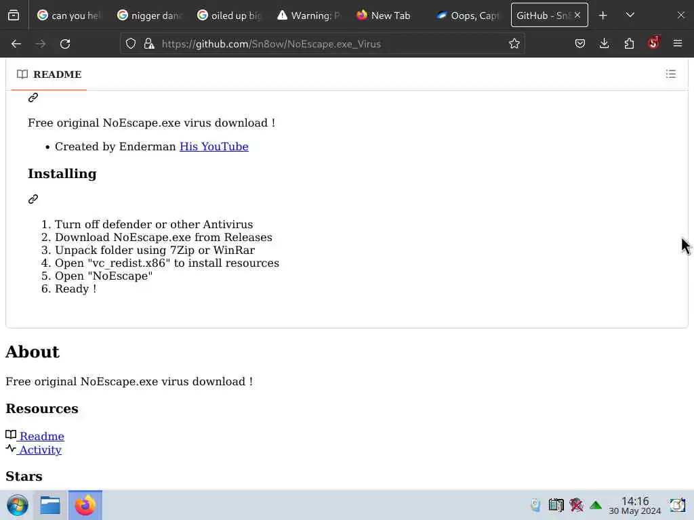Open the file manager taskbar icon
Screen dimensions: 694x520
[50, 505]
